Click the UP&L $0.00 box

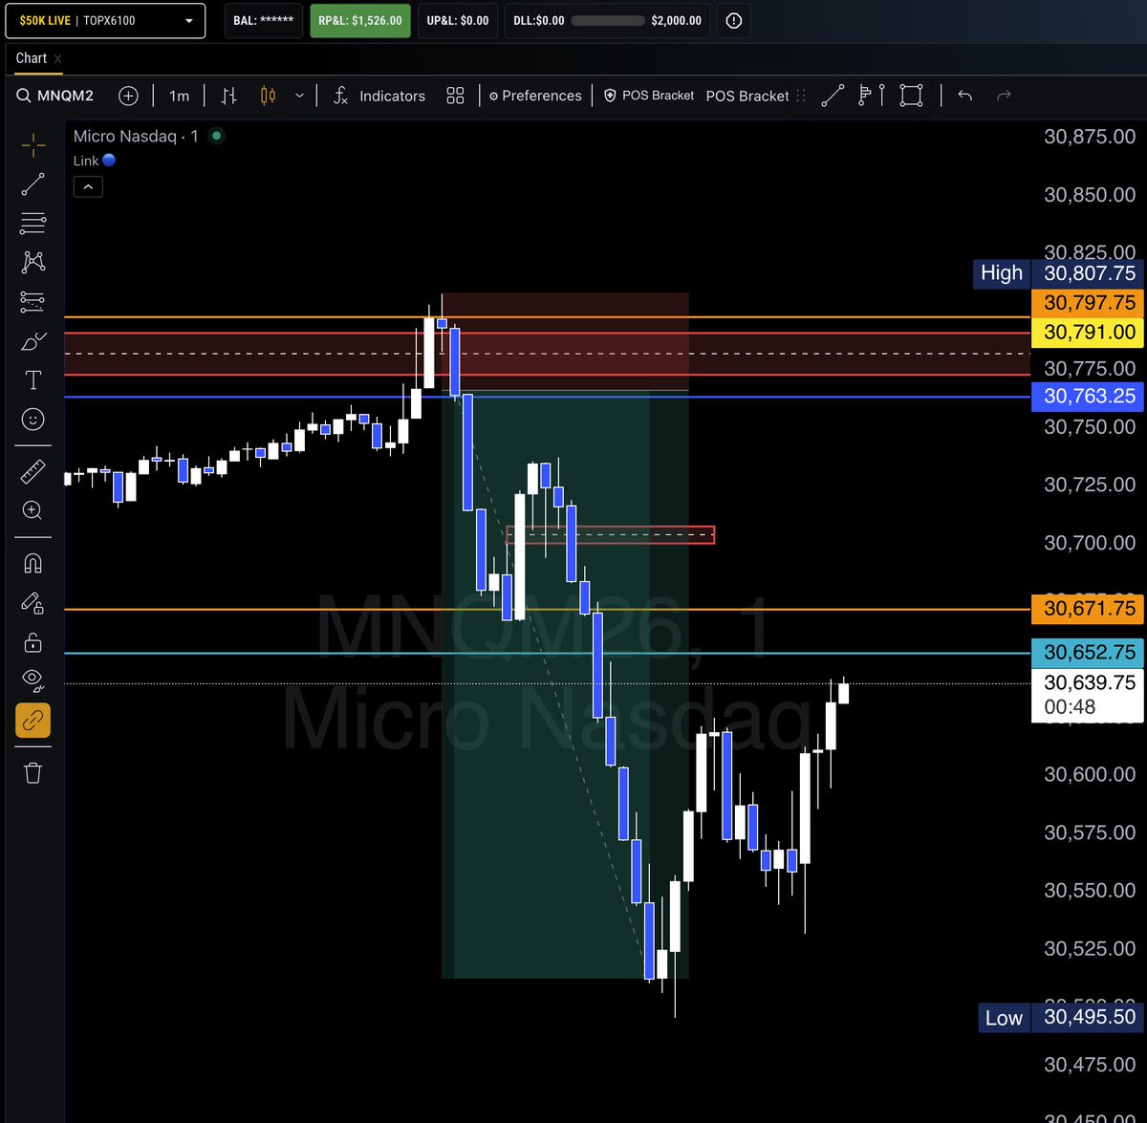pyautogui.click(x=458, y=20)
